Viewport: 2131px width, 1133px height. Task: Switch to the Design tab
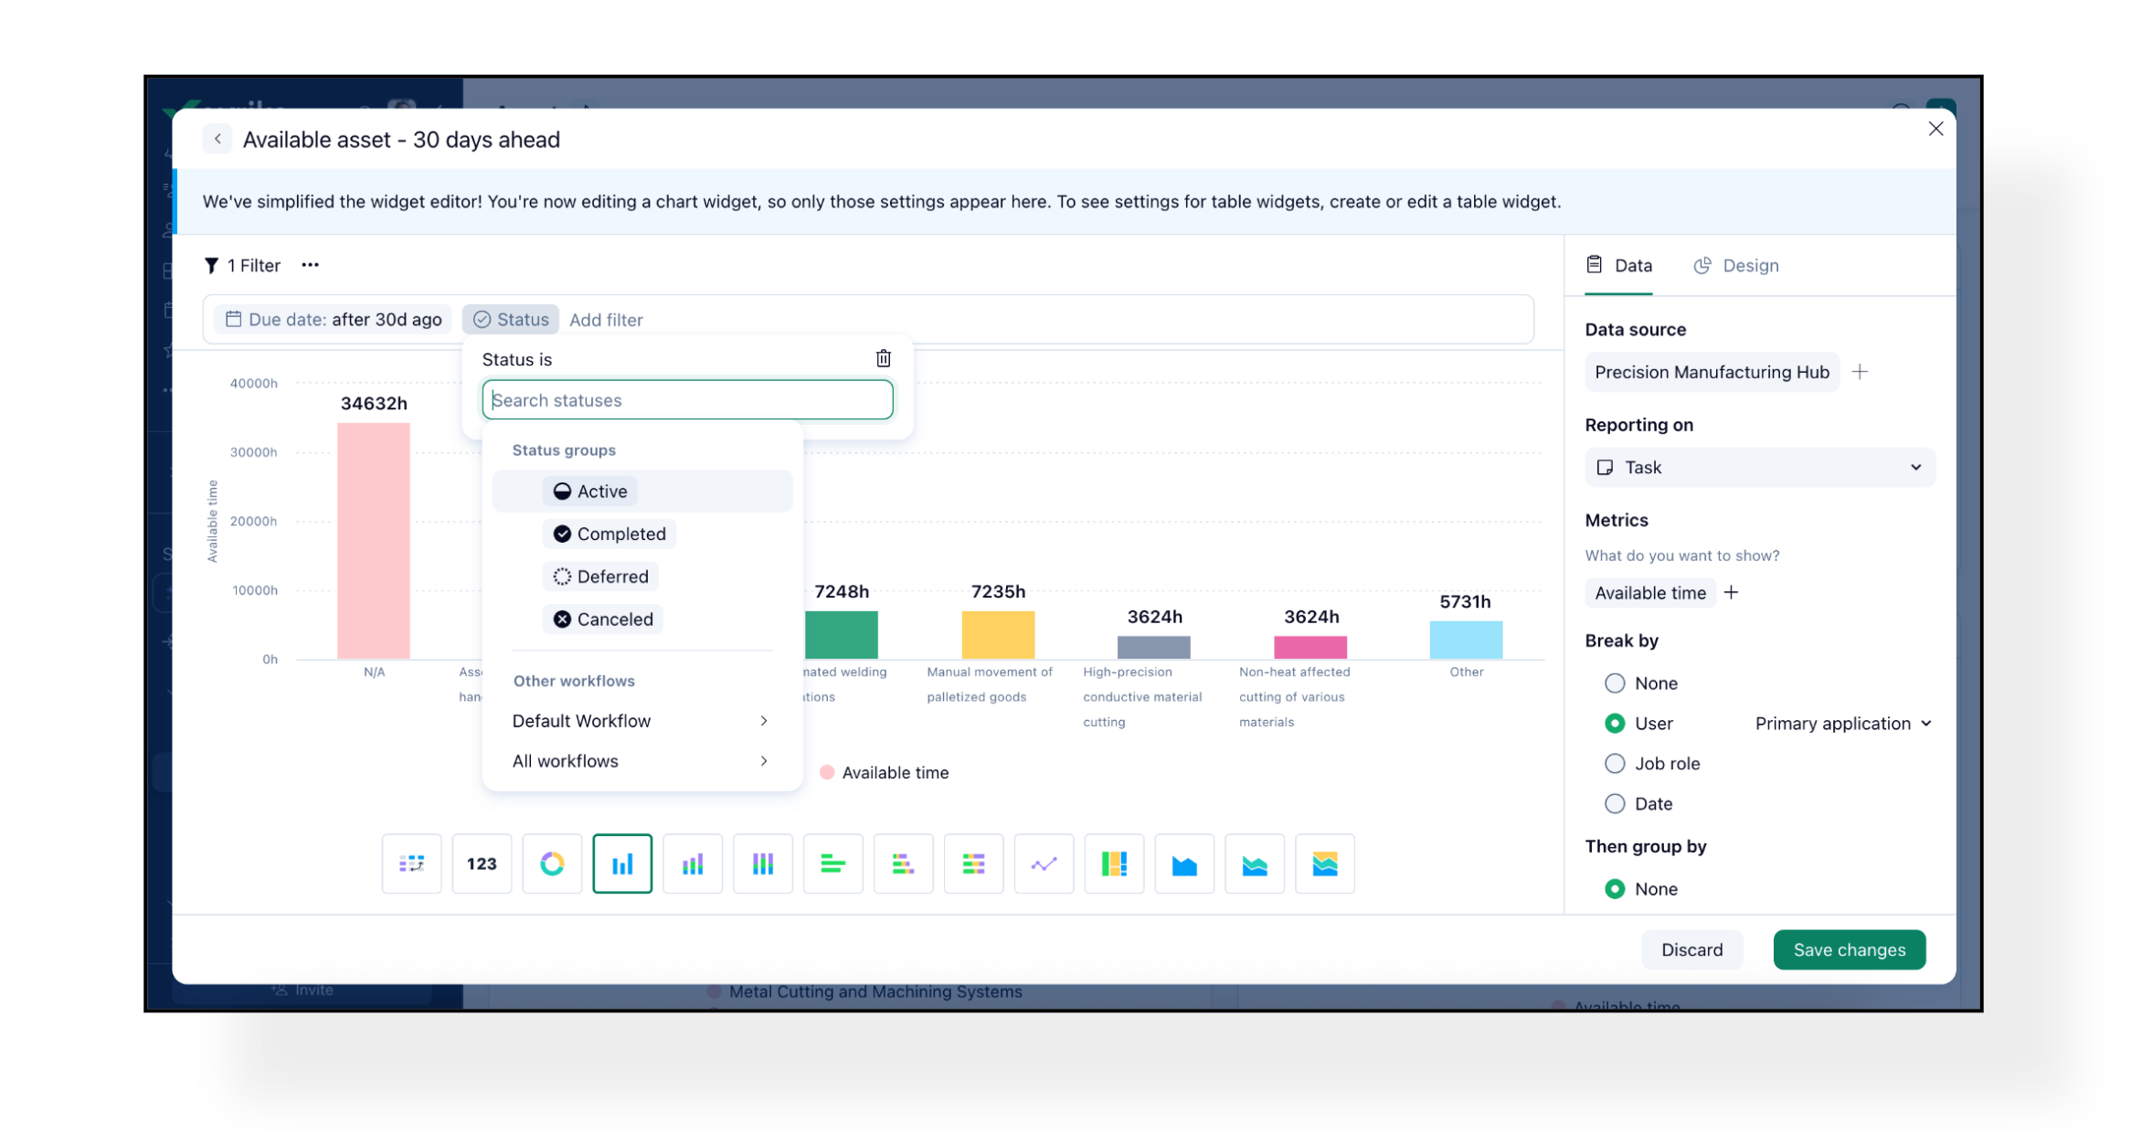click(x=1735, y=265)
